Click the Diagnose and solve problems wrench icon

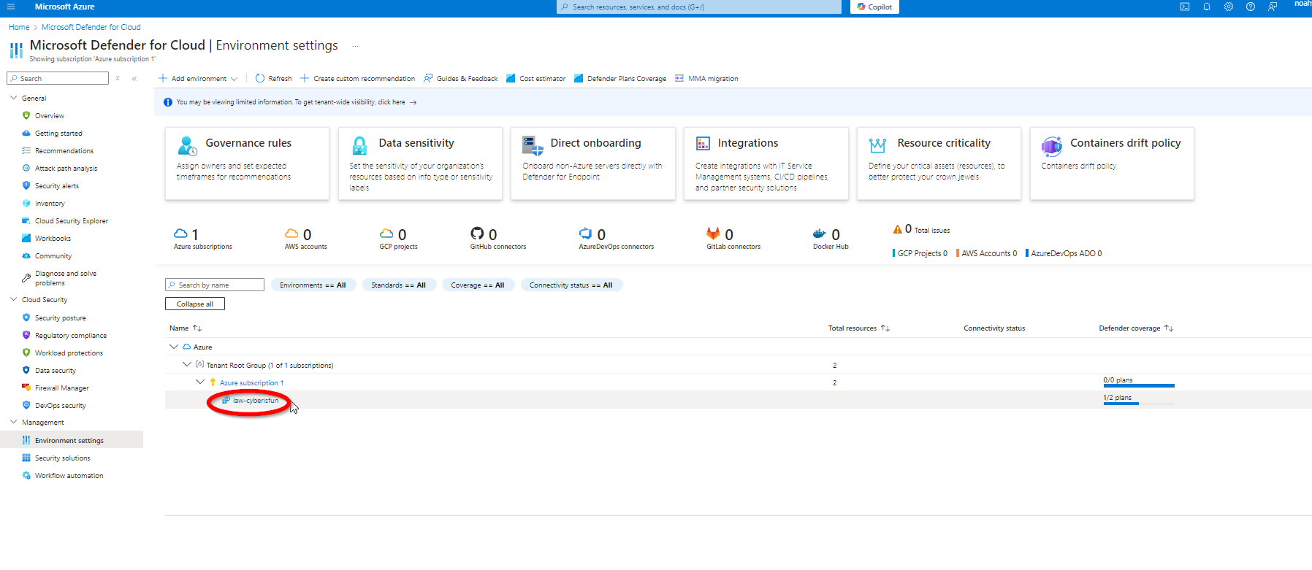coord(26,277)
